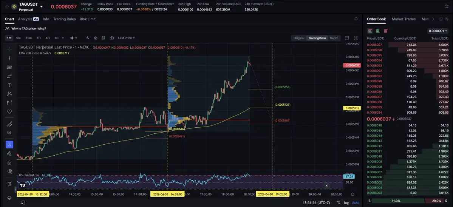Select the 15m timeframe
This screenshot has width=453, height=207.
[x=29, y=38]
